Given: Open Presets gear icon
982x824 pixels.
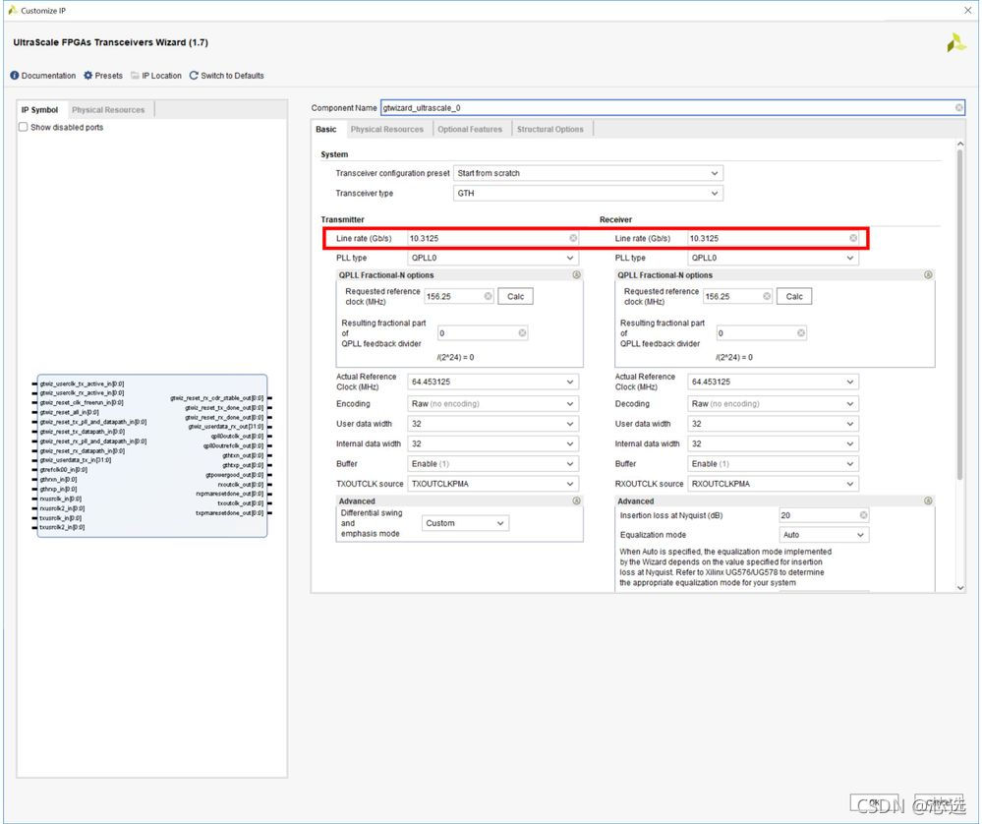Looking at the screenshot, I should tap(87, 75).
